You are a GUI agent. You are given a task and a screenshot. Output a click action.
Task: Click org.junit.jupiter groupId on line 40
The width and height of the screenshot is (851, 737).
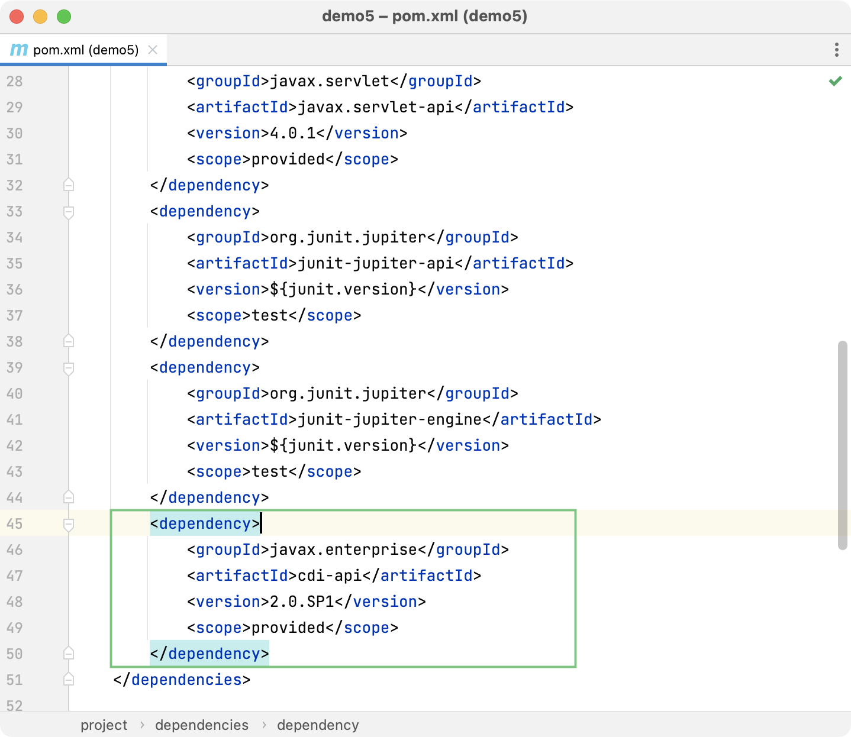(x=348, y=393)
